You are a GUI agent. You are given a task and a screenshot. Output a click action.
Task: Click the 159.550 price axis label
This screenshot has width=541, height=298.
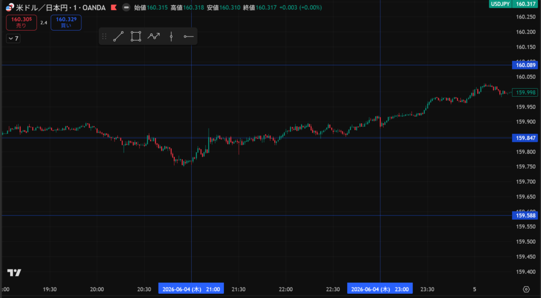pyautogui.click(x=526, y=227)
